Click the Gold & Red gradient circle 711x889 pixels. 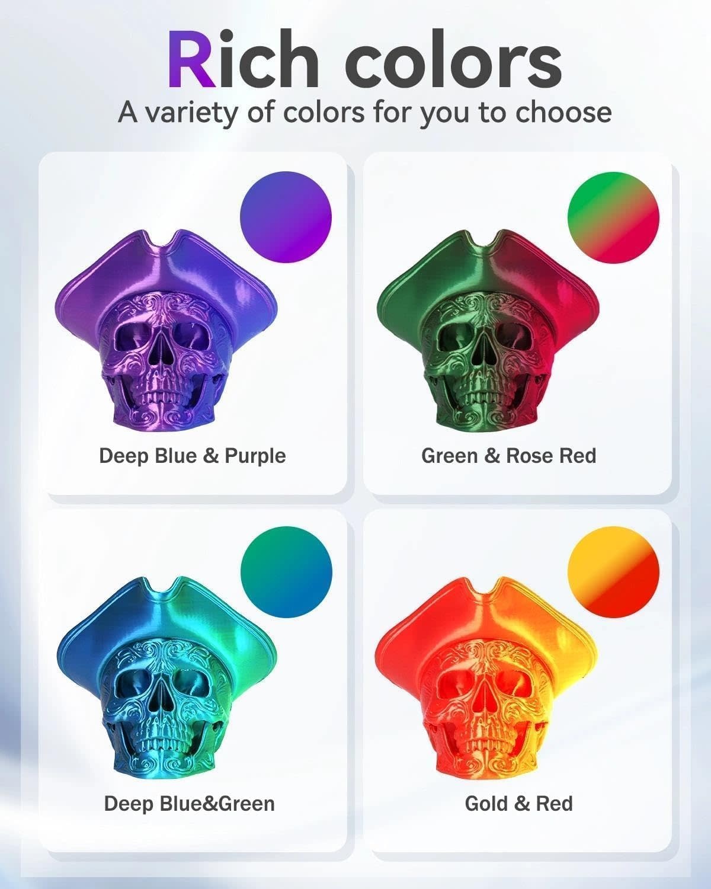pos(613,572)
